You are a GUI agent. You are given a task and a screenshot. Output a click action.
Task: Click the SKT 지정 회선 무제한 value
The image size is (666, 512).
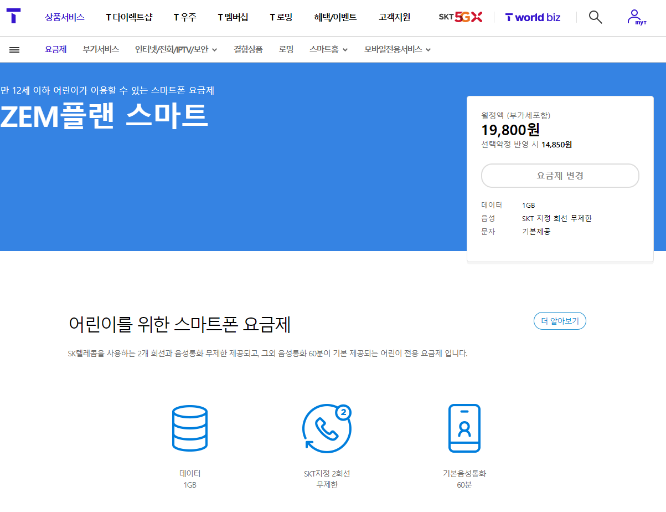click(557, 218)
